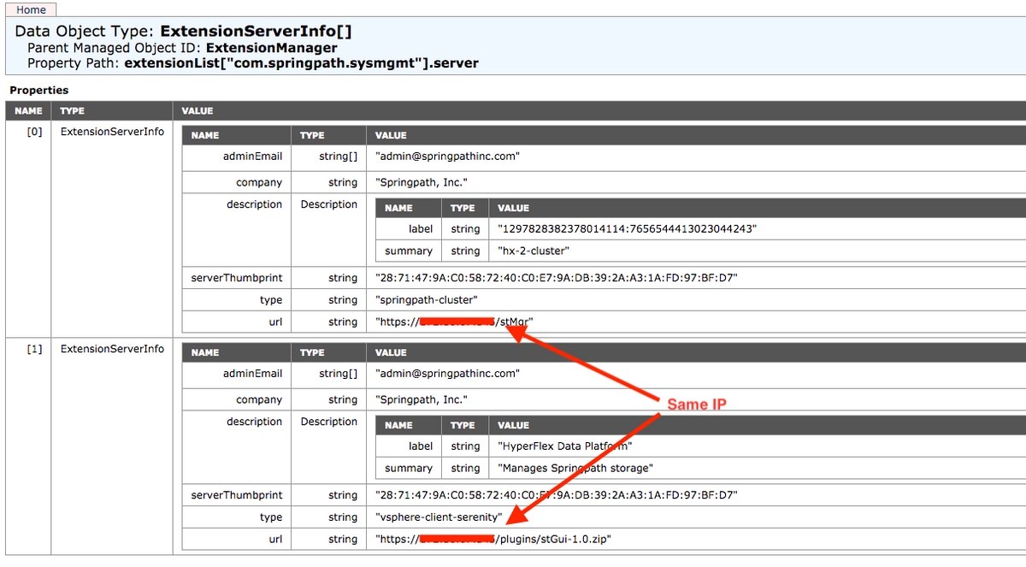Click the label name cell in entry [1] description
This screenshot has width=1026, height=567.
click(x=420, y=446)
